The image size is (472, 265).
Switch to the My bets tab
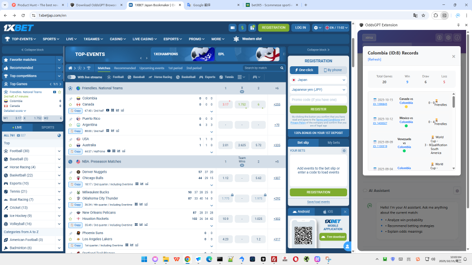coord(333,143)
